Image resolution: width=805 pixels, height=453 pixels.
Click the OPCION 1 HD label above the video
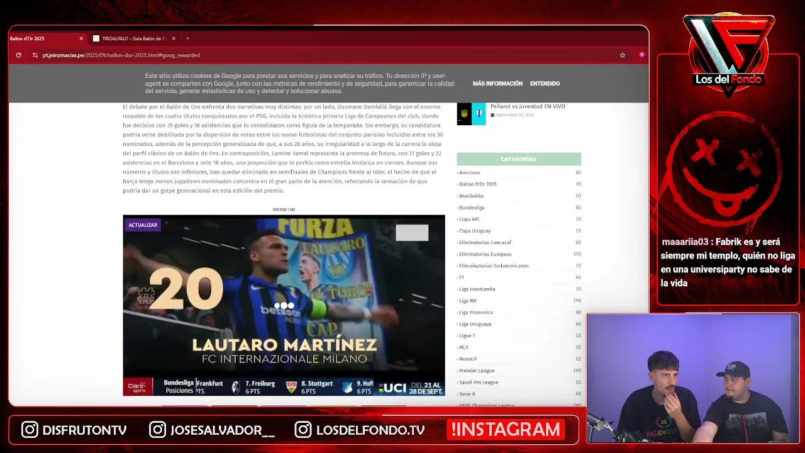[x=284, y=210]
